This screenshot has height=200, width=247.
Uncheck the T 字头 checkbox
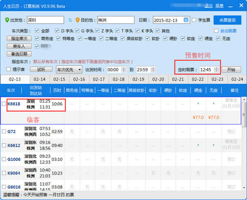117,31
